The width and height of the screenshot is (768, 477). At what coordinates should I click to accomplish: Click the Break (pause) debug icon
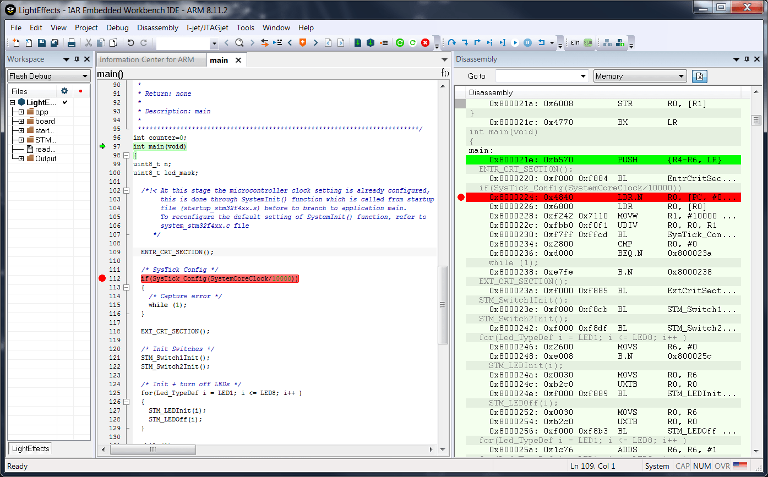click(x=527, y=42)
